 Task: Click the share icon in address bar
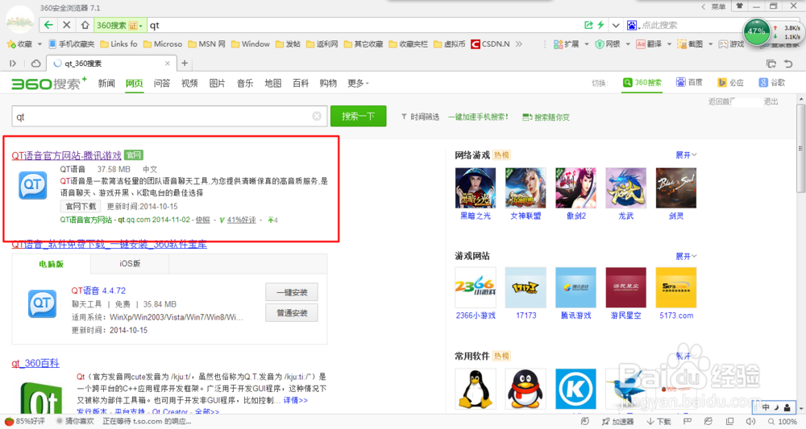pyautogui.click(x=588, y=25)
